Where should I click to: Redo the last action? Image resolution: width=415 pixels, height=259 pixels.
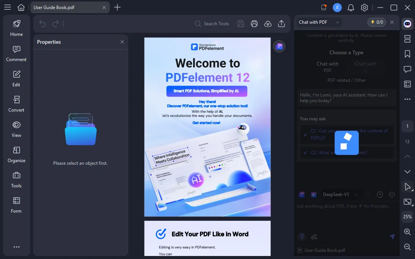55,24
